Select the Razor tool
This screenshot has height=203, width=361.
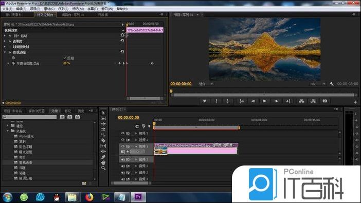(x=103, y=140)
